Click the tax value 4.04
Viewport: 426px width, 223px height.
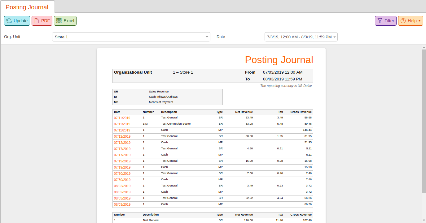coord(280,198)
